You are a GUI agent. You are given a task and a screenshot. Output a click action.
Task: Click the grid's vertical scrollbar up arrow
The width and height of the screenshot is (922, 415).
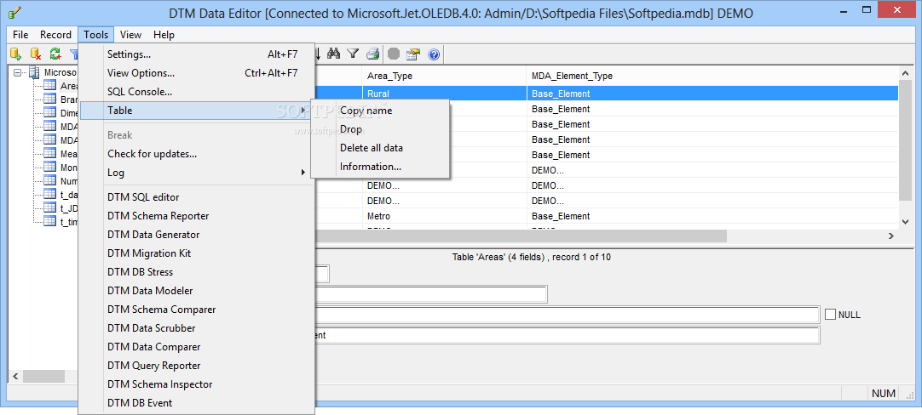(906, 73)
